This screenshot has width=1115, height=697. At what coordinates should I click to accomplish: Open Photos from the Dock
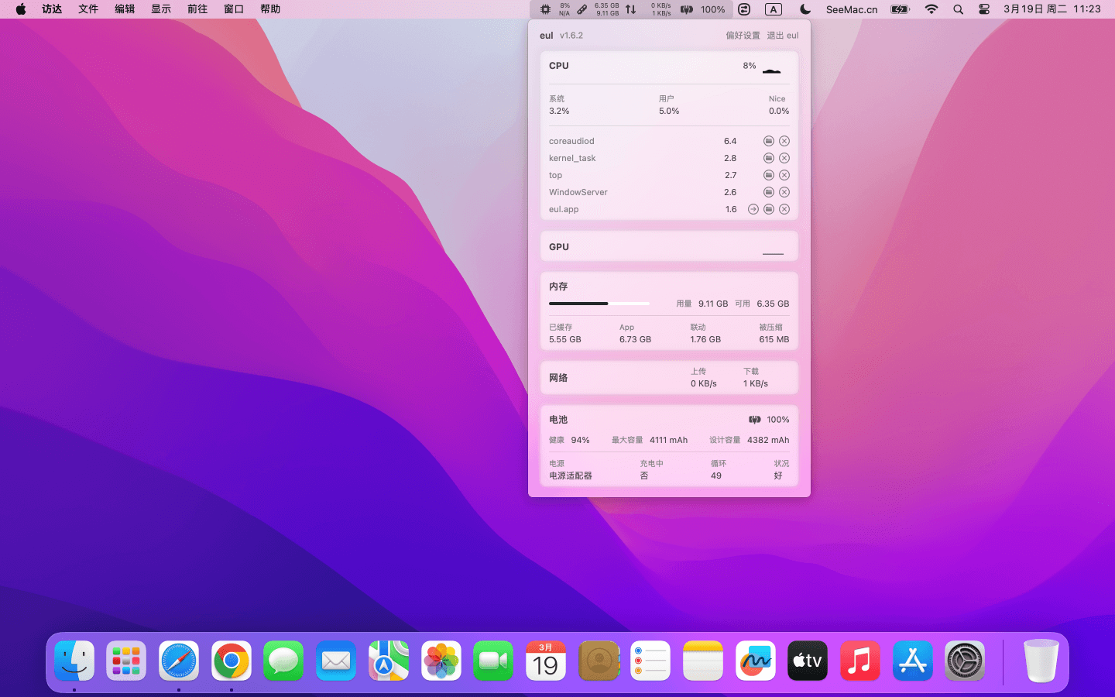(441, 661)
